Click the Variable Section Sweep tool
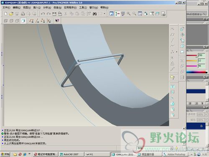 (182, 41)
